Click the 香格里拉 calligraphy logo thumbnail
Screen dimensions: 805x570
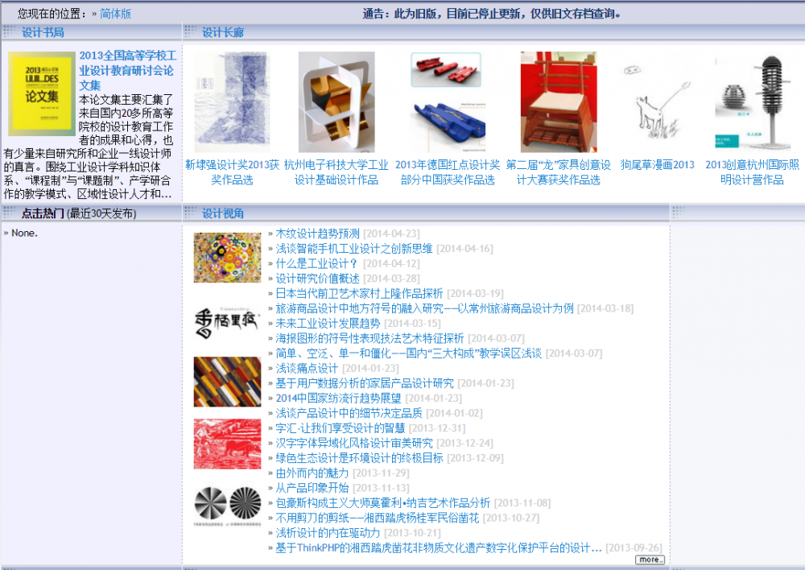(x=228, y=323)
